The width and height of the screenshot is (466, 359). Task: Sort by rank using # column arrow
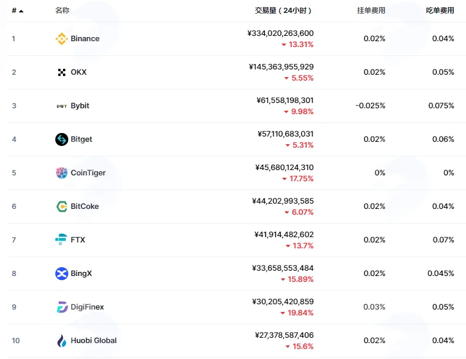21,11
